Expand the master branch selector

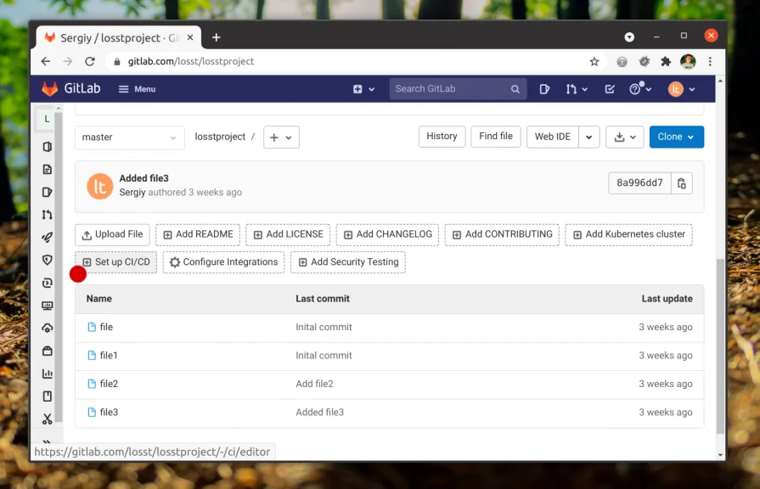[128, 137]
